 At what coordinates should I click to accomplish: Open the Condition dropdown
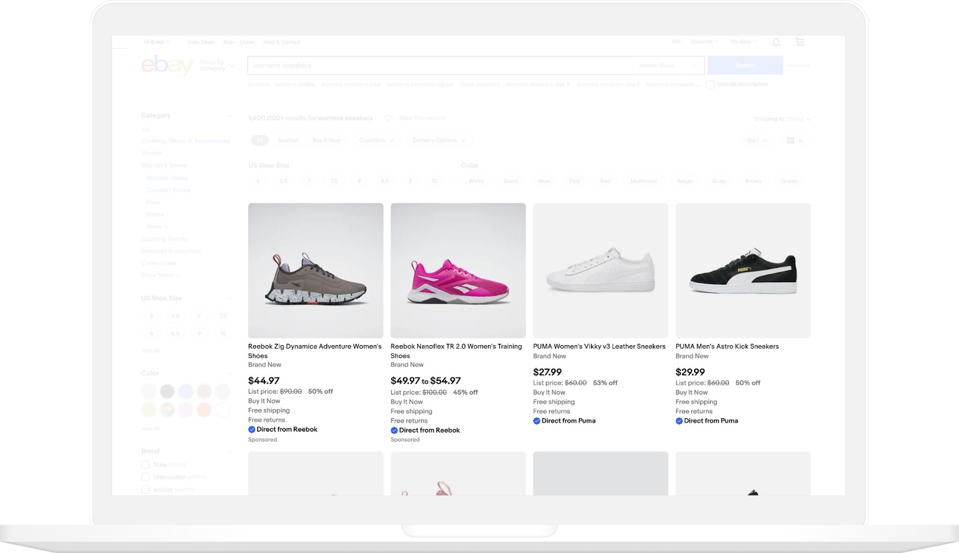pyautogui.click(x=375, y=140)
